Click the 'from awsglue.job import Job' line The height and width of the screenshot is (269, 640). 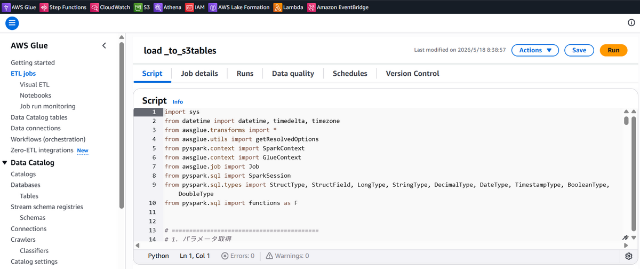pos(212,167)
